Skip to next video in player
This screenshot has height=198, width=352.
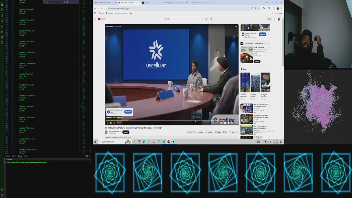pos(111,123)
